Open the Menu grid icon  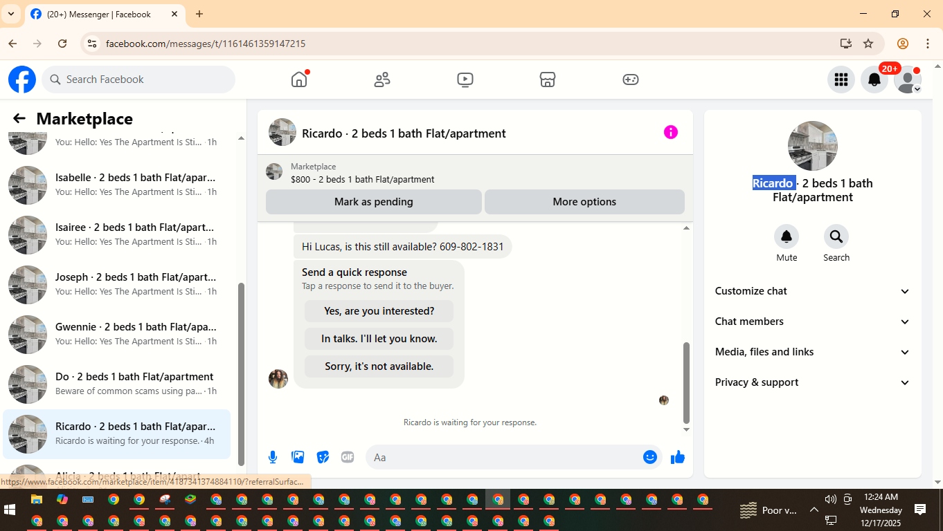(841, 80)
